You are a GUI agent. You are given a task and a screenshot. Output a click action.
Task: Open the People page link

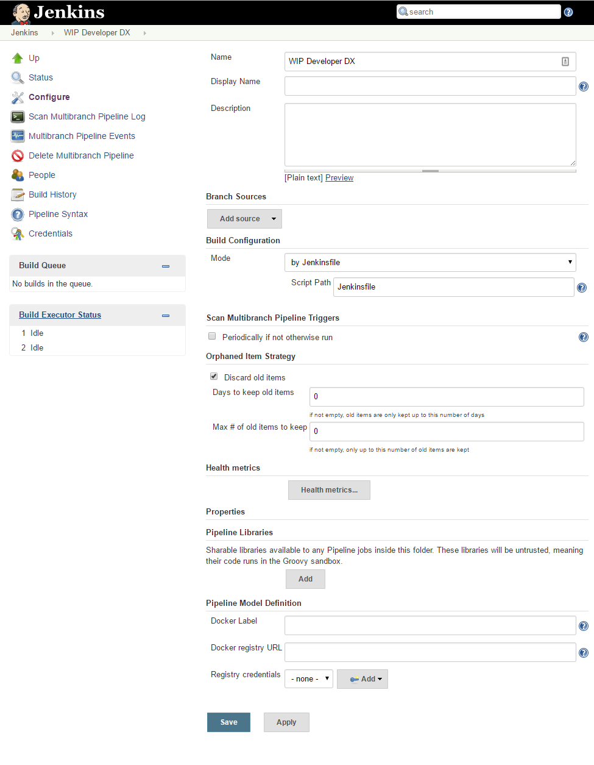[42, 175]
